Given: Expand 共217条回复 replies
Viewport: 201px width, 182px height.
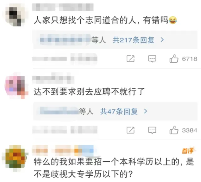Looking at the screenshot, I should pyautogui.click(x=134, y=40).
